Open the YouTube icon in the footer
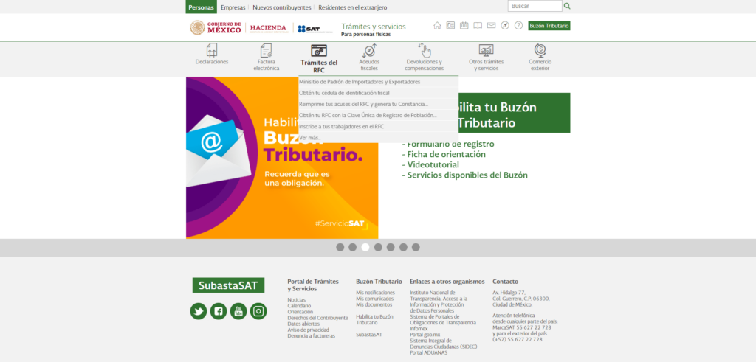 point(238,311)
